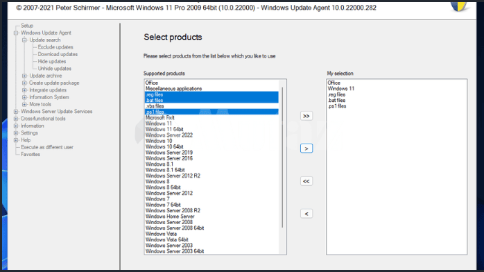Select Windows 10 64bit entry
Screen dimensions: 484x272
(x=211, y=146)
